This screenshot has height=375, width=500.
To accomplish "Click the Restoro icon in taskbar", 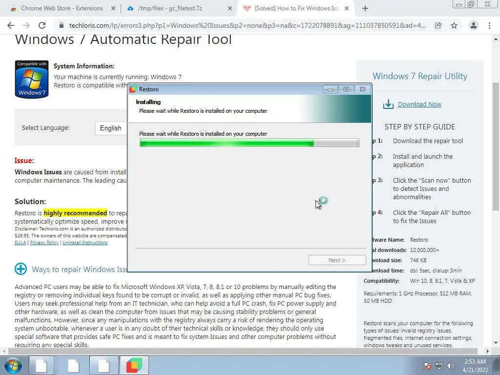I will pos(134,365).
